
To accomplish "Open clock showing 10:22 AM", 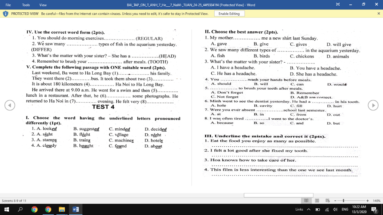I will pos(359,209).
